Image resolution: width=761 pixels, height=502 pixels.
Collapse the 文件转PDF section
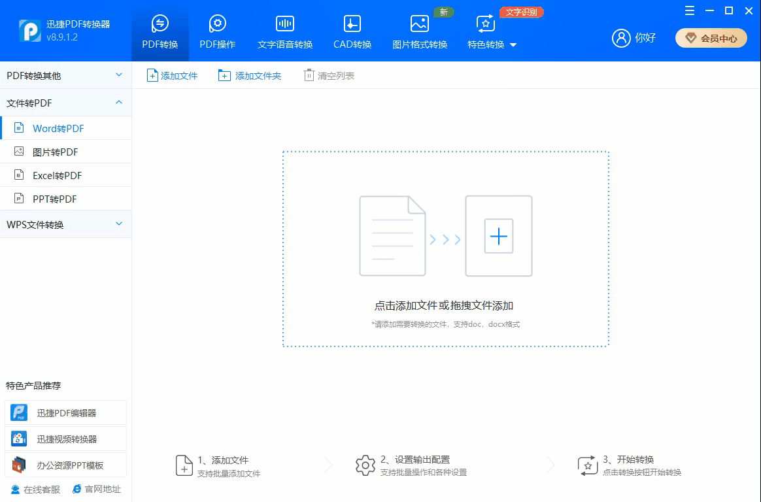pos(65,103)
